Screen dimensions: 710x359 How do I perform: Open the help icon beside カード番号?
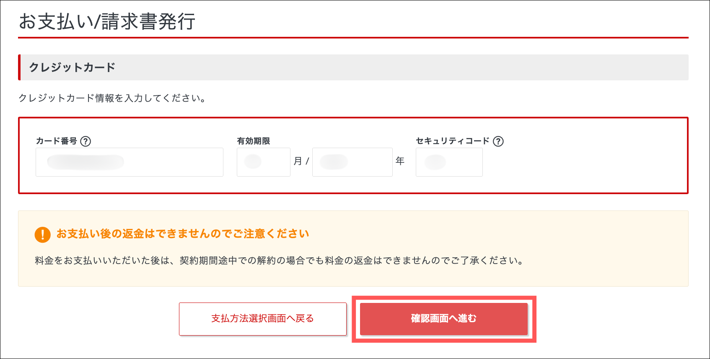point(86,141)
